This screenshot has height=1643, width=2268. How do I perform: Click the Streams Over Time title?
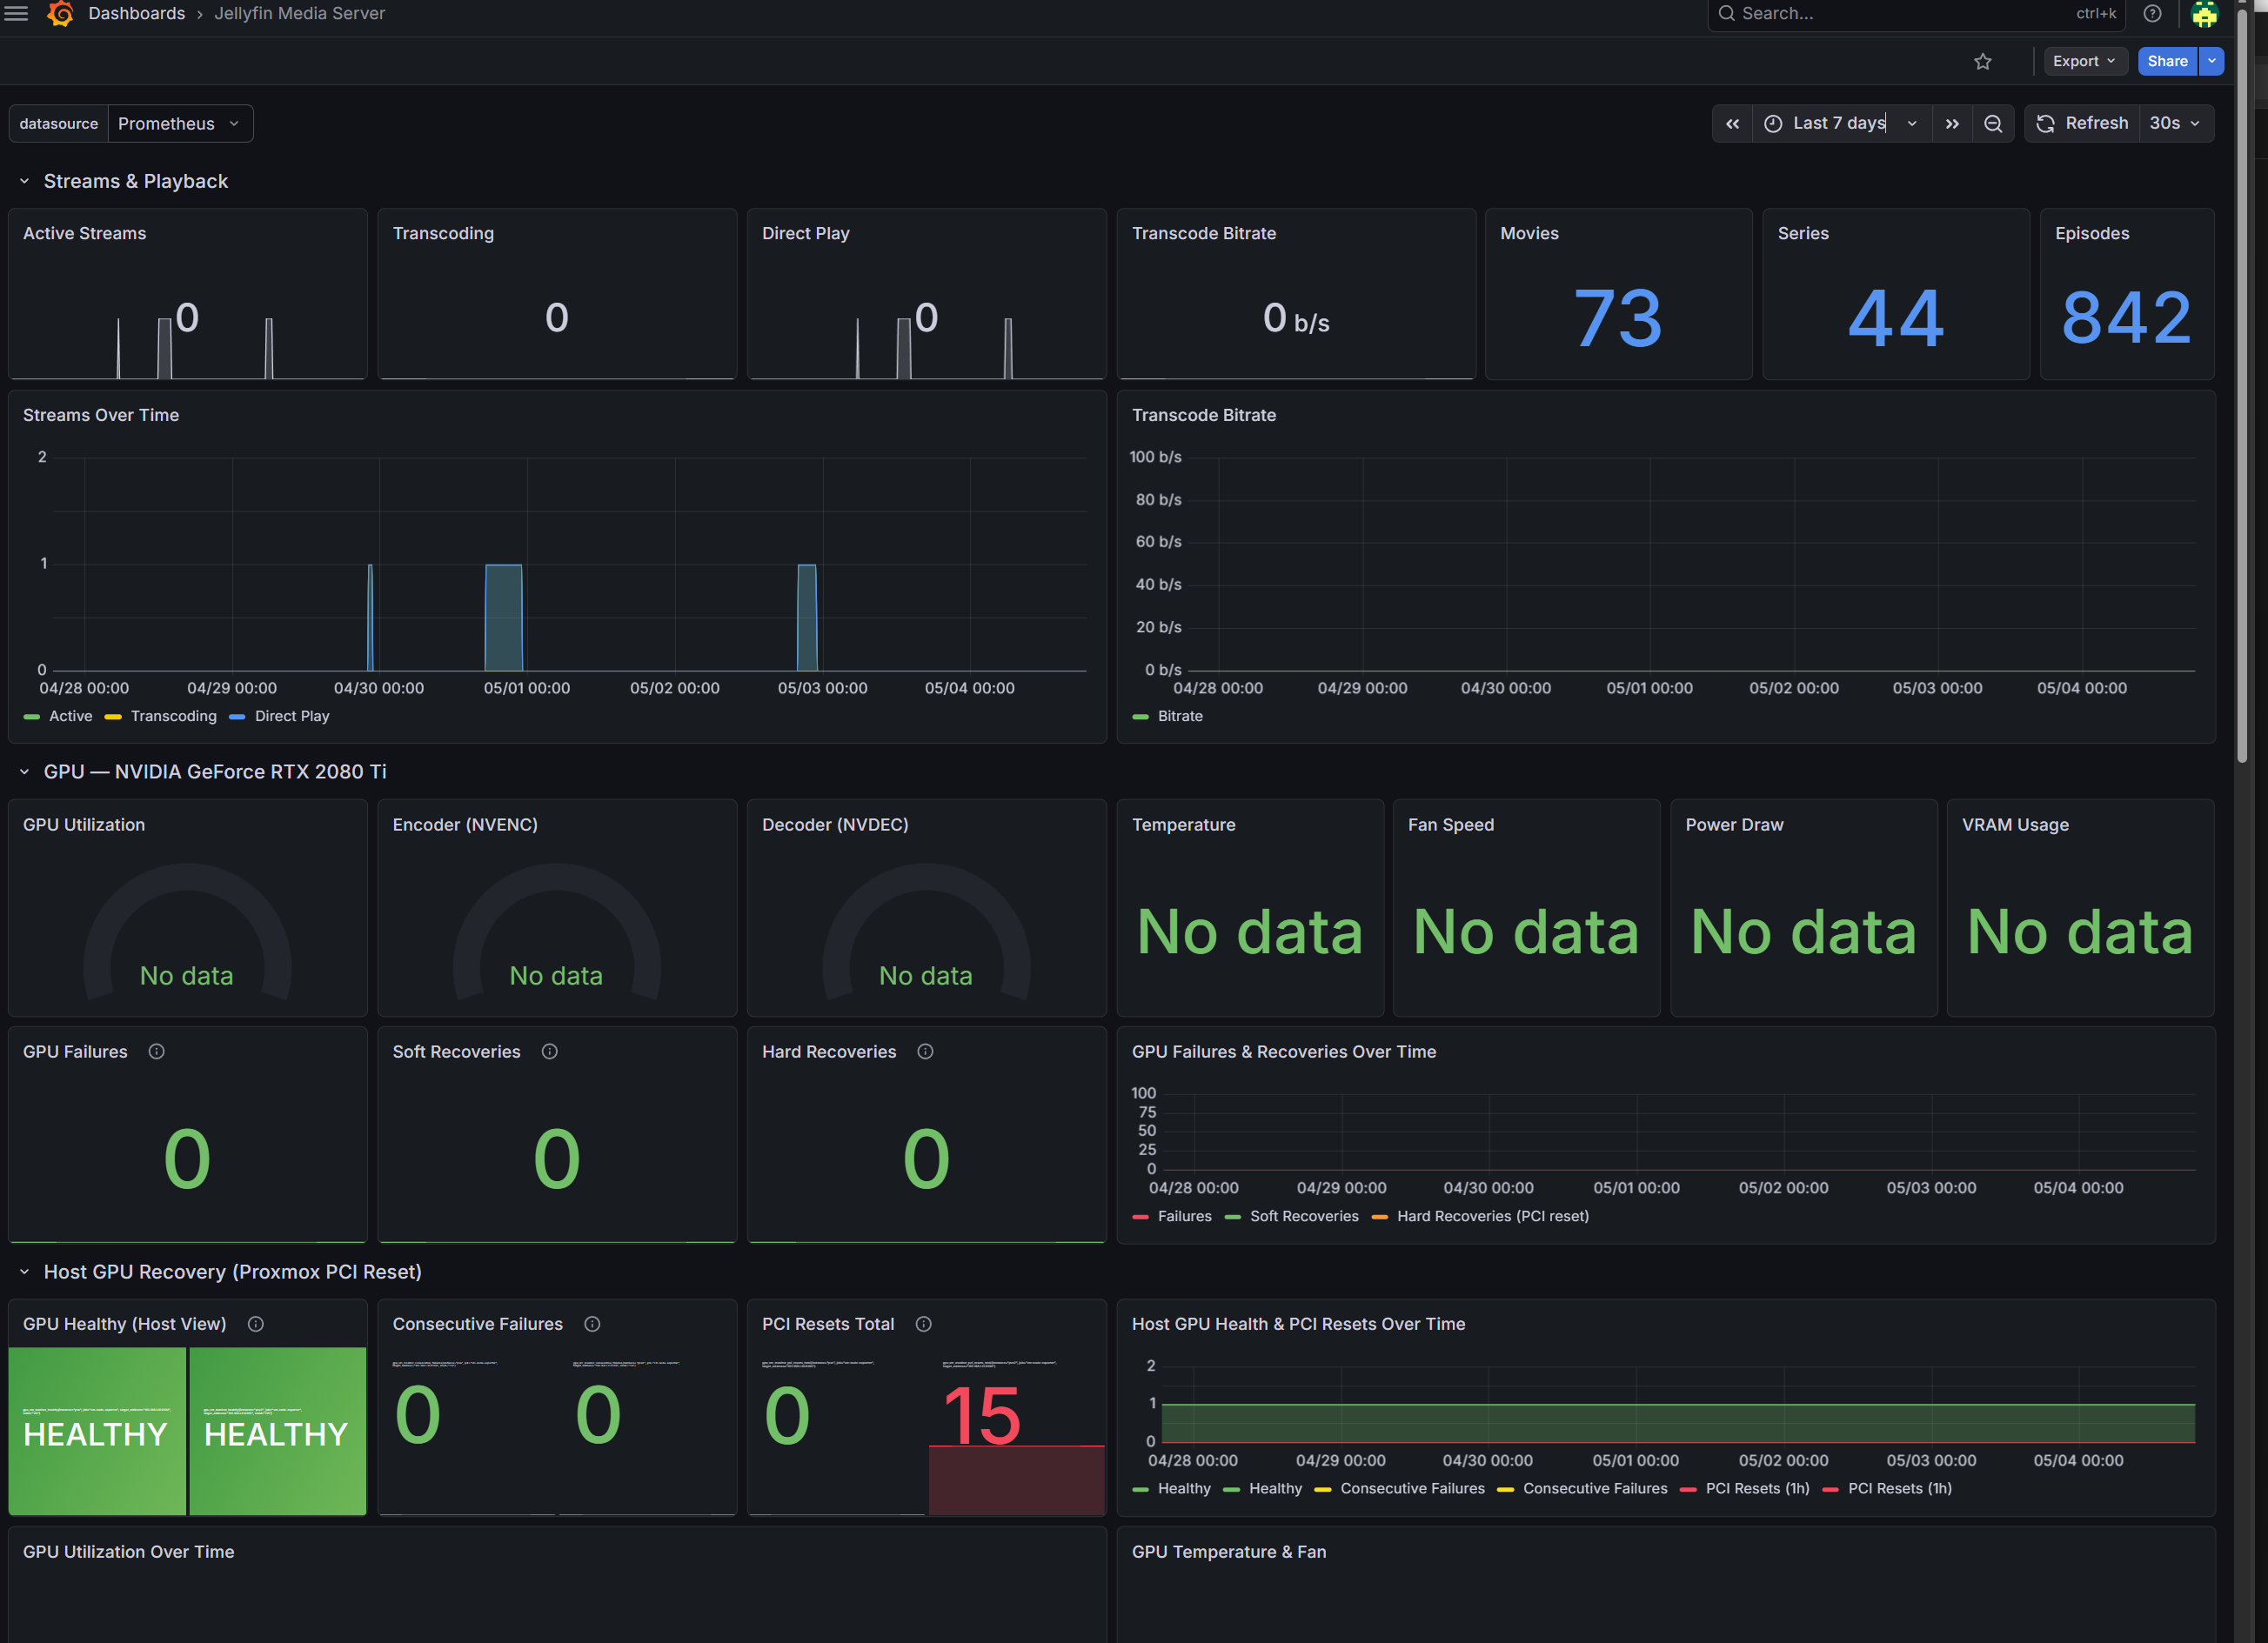(101, 415)
